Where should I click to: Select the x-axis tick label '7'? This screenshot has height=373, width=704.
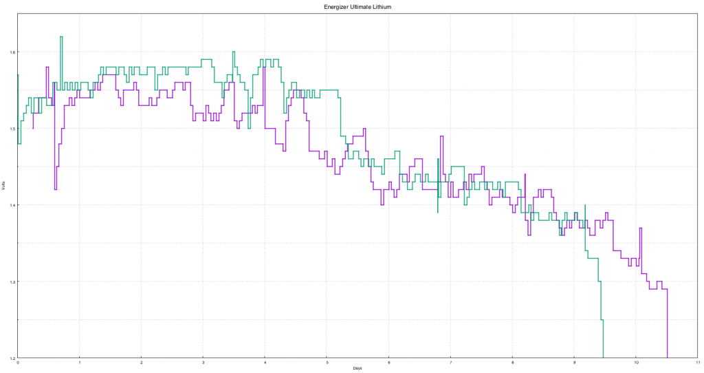(x=450, y=362)
